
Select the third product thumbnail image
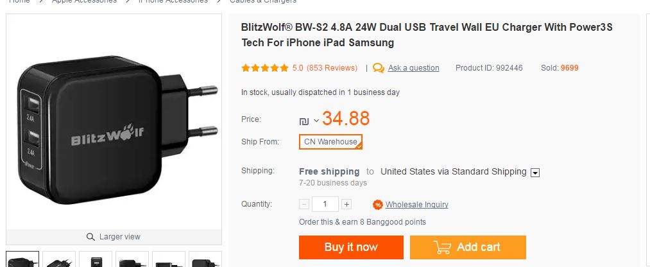click(96, 261)
